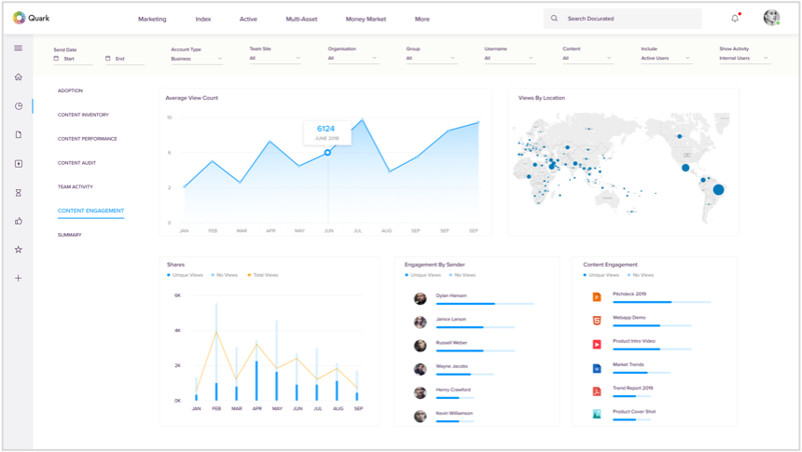This screenshot has height=452, width=802.
Task: Click Wayne Jacobs' avatar
Action: pos(421,369)
